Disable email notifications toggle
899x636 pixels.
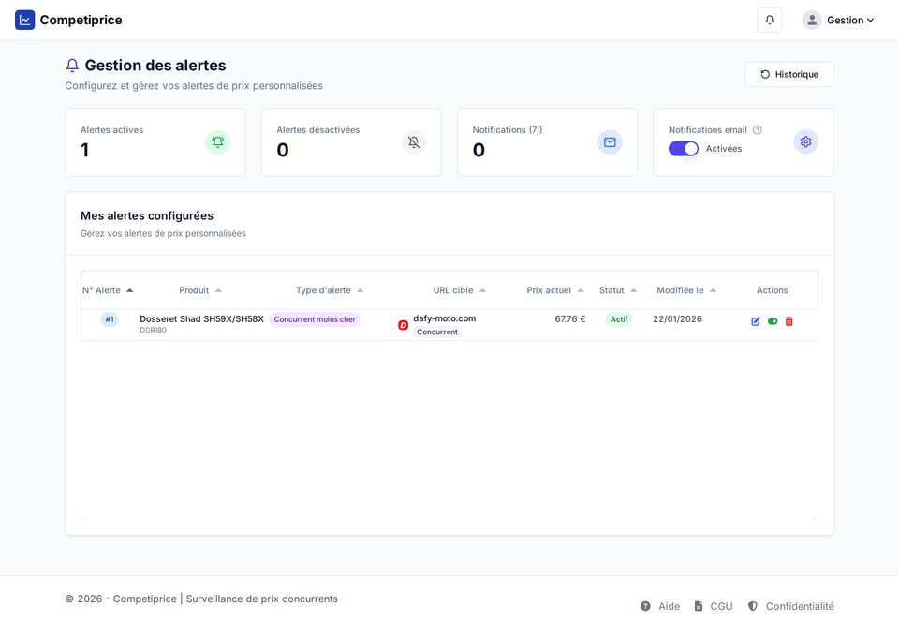(x=683, y=148)
